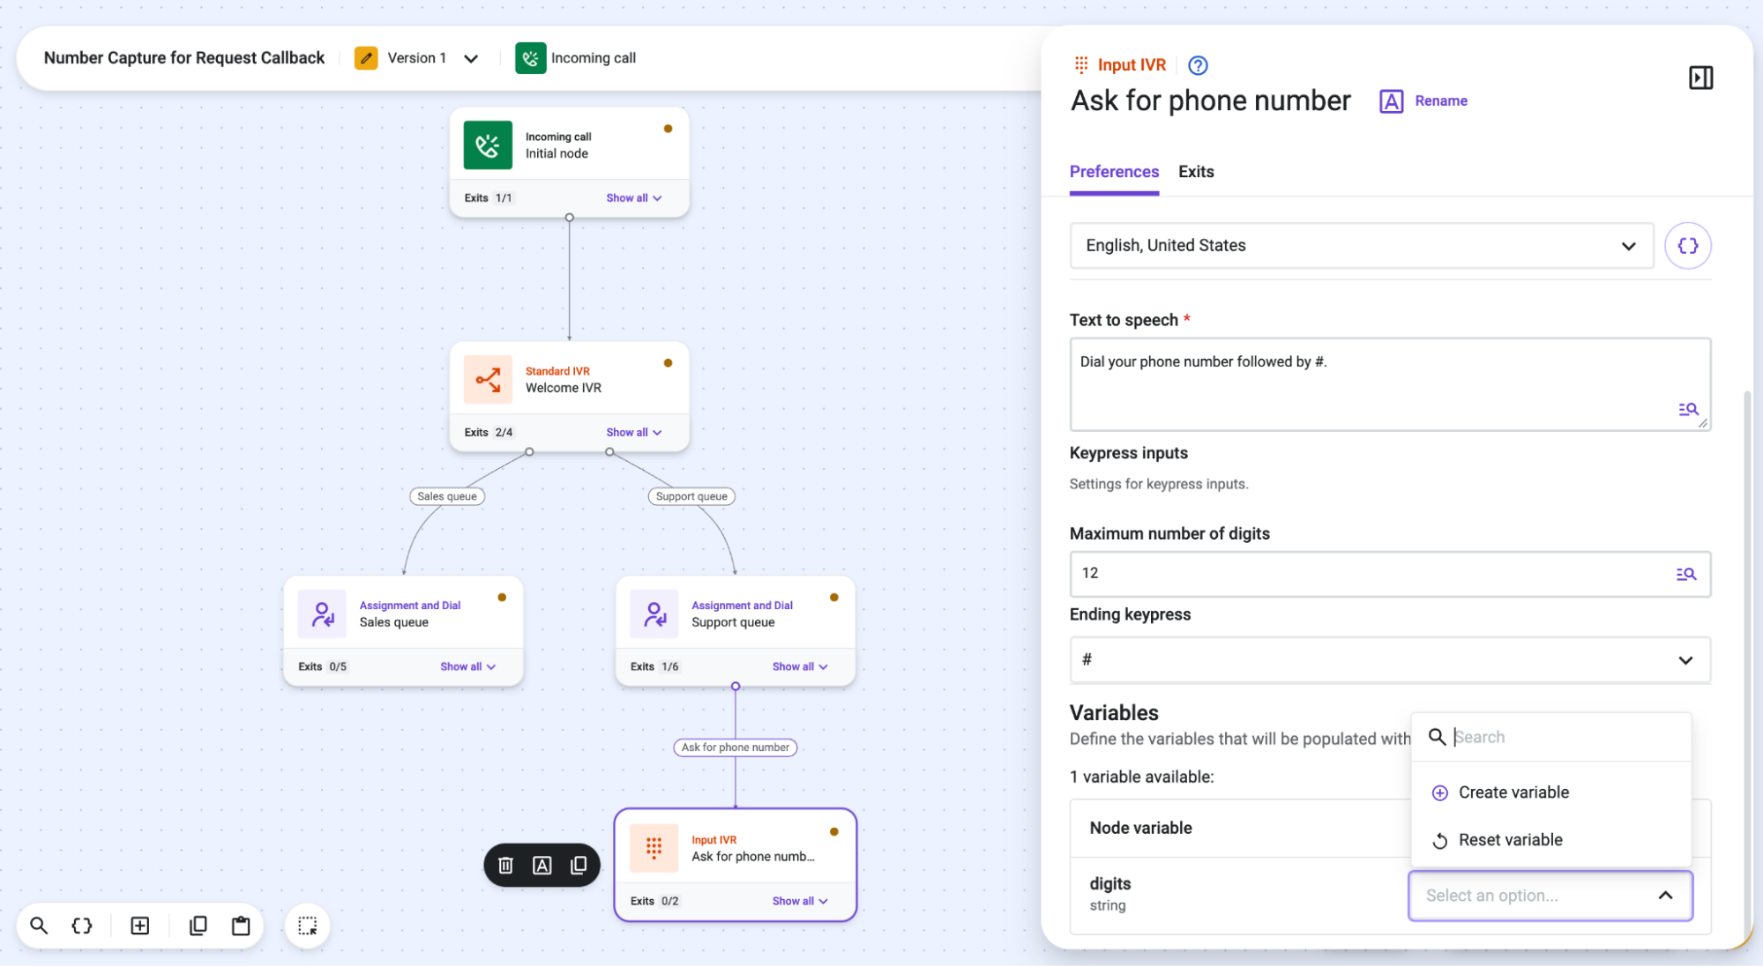This screenshot has height=967, width=1763.
Task: Open variable lookup in Text to speech field
Action: click(x=1688, y=409)
